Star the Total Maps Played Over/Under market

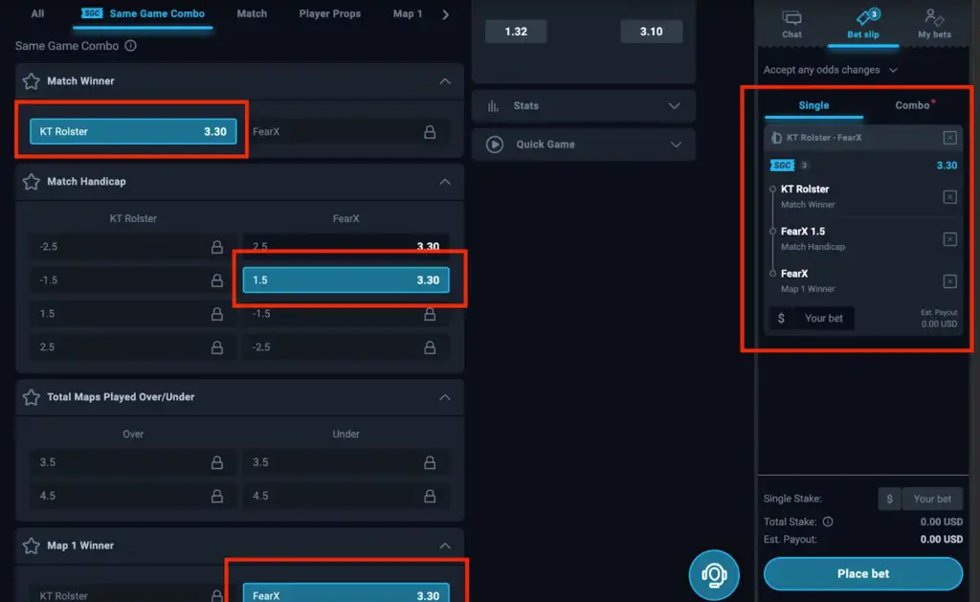[x=32, y=397]
